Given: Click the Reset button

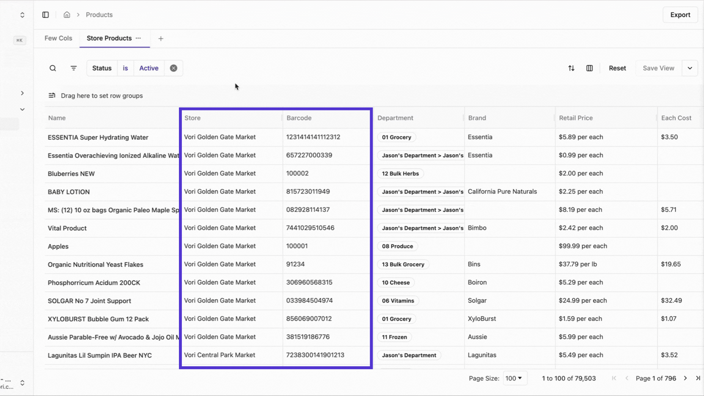Looking at the screenshot, I should [x=617, y=68].
